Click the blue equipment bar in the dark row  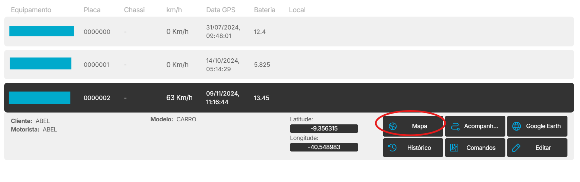coord(39,98)
